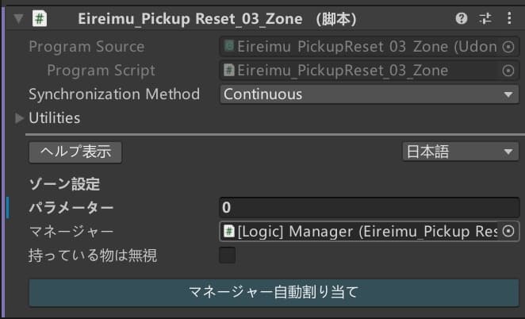Click the マネージャー自動割り当て button
The image size is (525, 319).
[x=274, y=293]
